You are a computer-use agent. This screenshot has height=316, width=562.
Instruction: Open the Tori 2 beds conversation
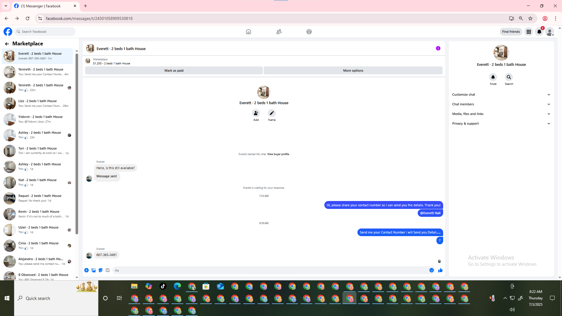click(x=37, y=151)
